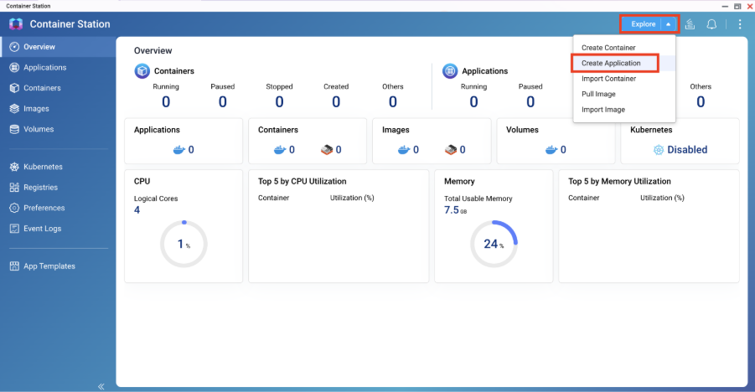Viewport: 755px width, 392px height.
Task: Go to Containers in the sidebar
Action: tap(59, 88)
